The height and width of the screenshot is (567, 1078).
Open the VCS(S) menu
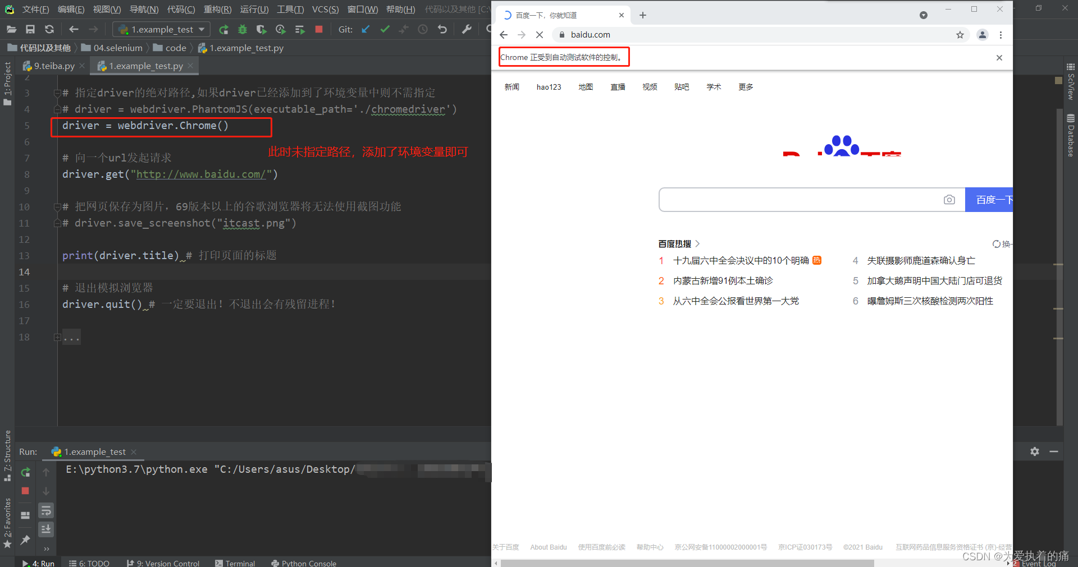point(325,9)
